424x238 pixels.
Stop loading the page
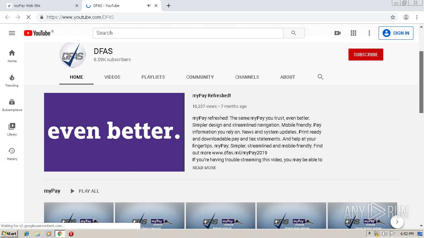tap(28, 17)
